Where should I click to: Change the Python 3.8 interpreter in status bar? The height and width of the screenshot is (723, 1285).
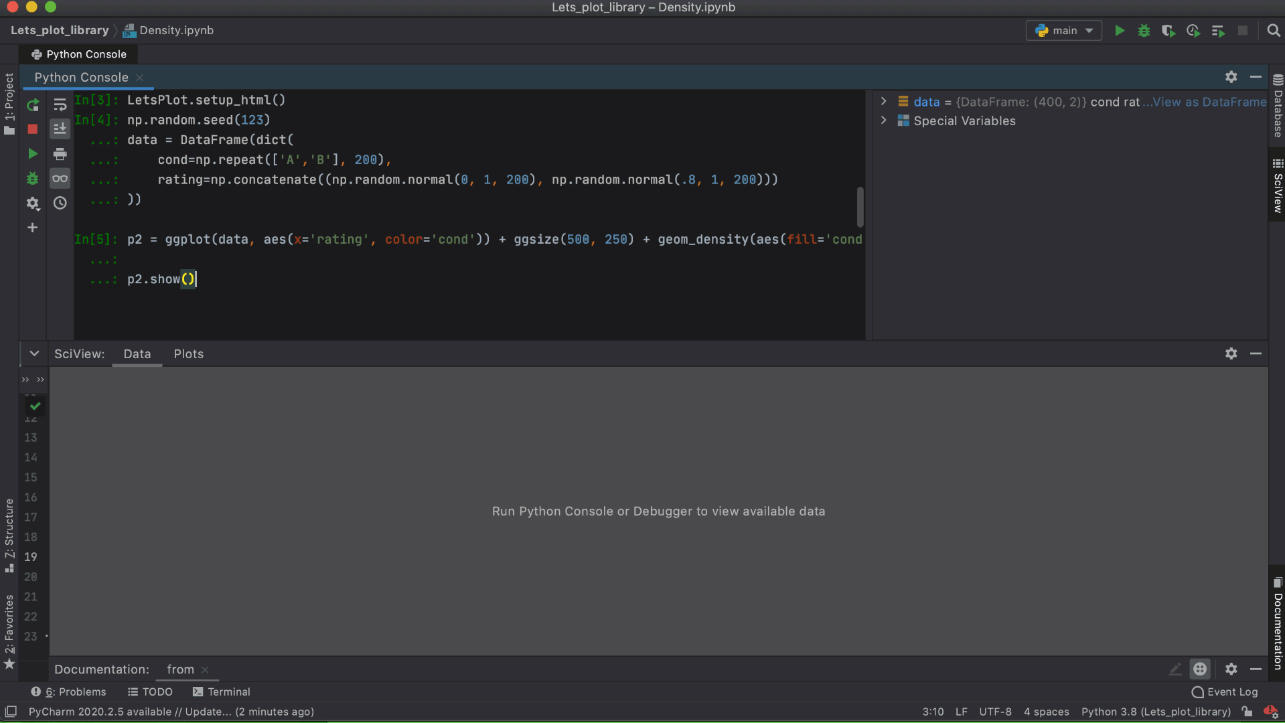click(1156, 712)
